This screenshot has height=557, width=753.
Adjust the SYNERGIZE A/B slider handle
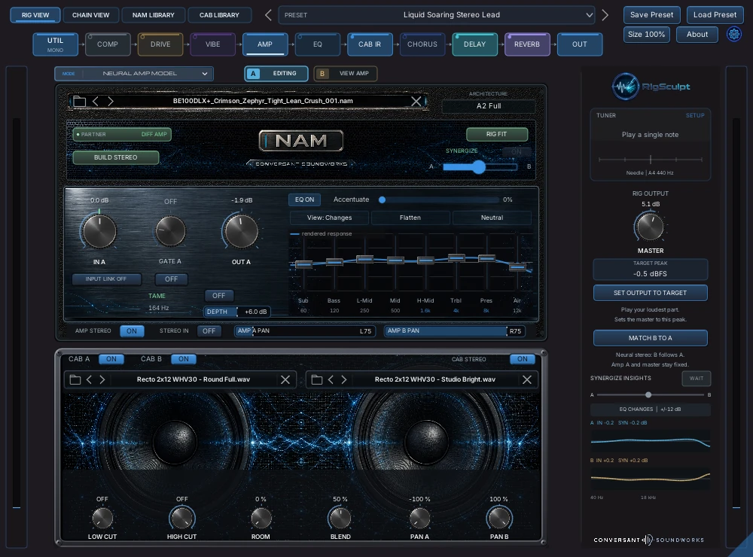(478, 166)
